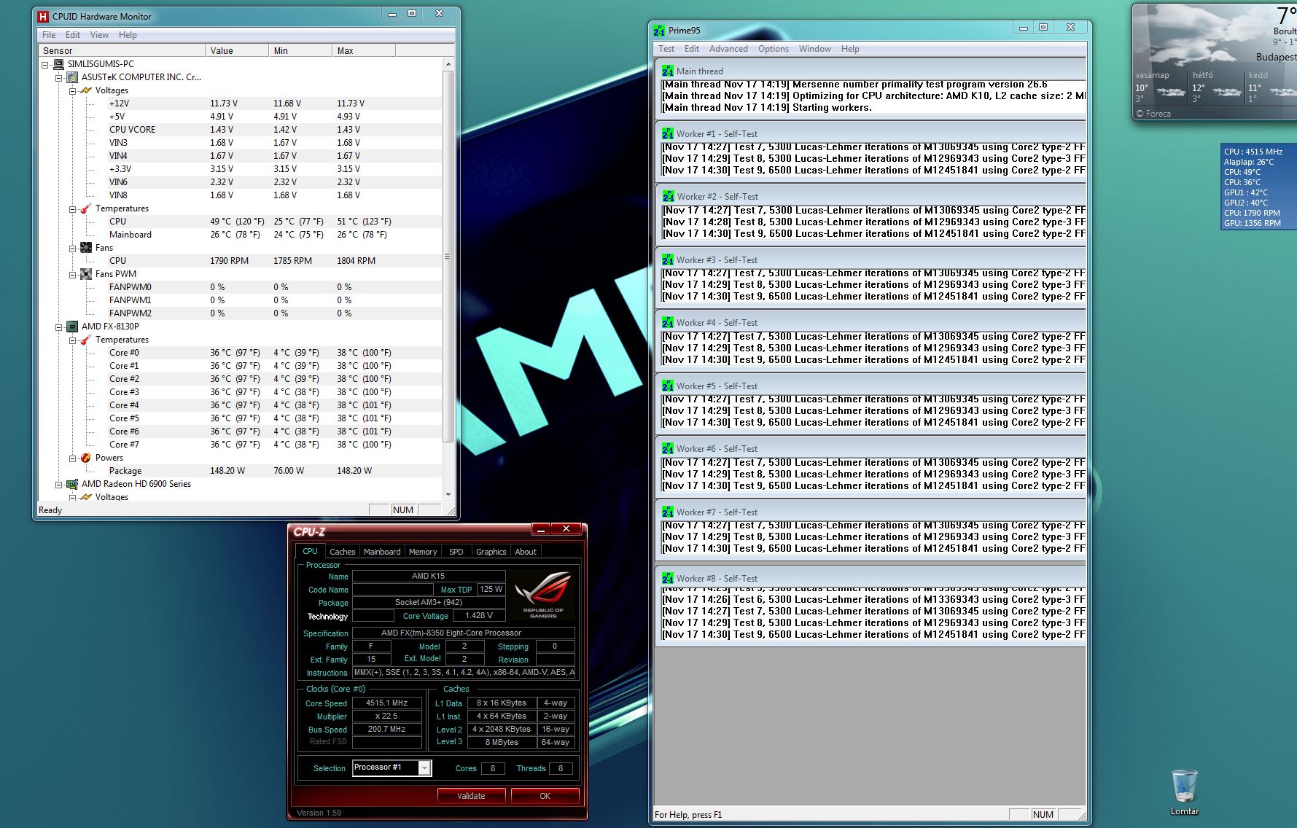Image resolution: width=1297 pixels, height=828 pixels.
Task: Switch to the SPD tab in CPU-Z
Action: (456, 552)
